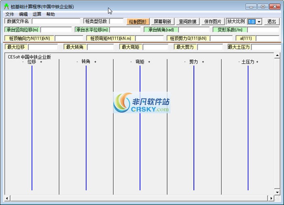Click the 桩顶剪力Q(111)(kN) label
The width and height of the screenshot is (284, 205).
pos(188,38)
